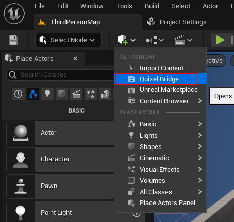
Task: Switch to the ThirdPersonMap tab
Action: pos(88,22)
